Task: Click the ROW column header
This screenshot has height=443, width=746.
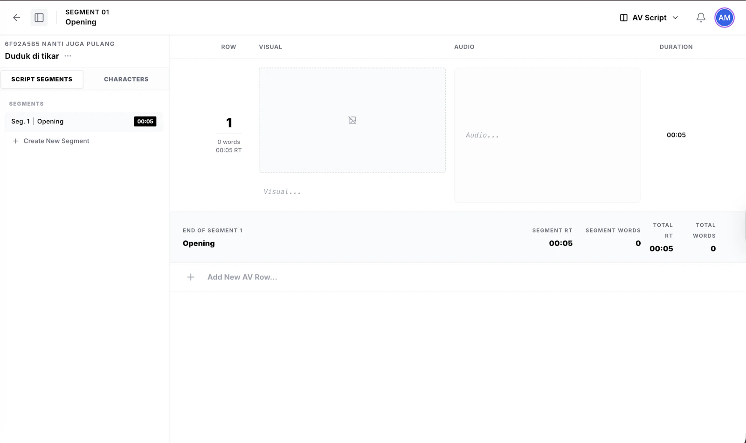Action: (228, 47)
